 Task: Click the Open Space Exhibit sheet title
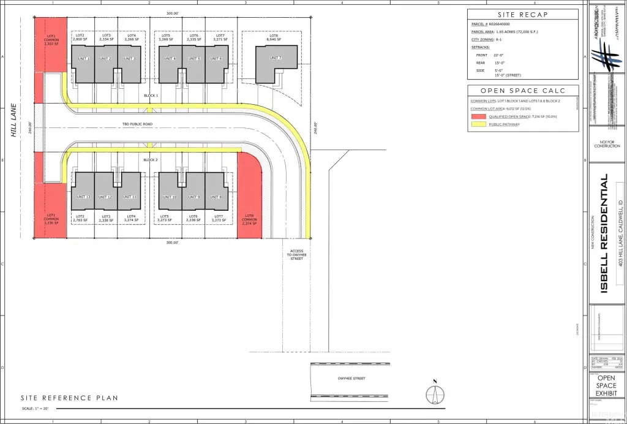tap(606, 385)
